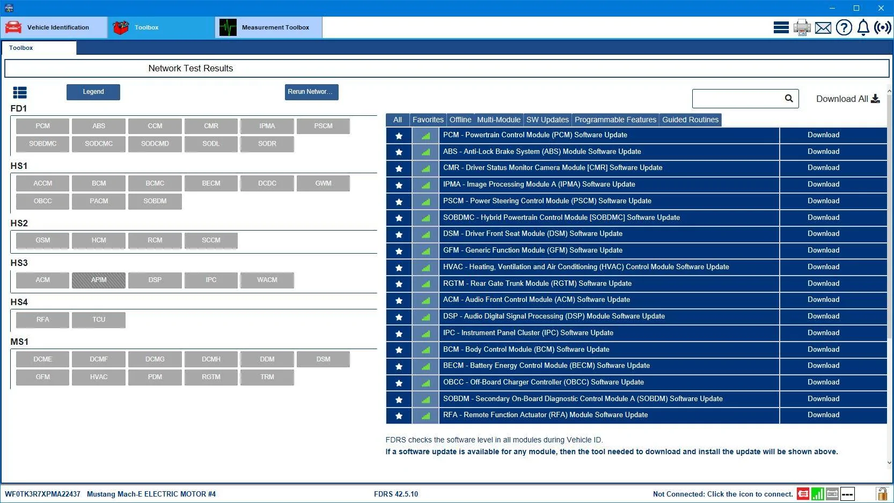Click the VIN WF0TK3R7XPMA22437 in status bar
This screenshot has width=894, height=503.
click(42, 494)
